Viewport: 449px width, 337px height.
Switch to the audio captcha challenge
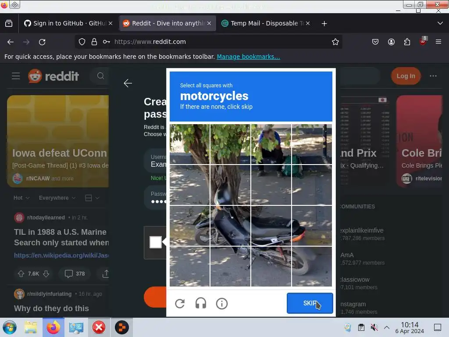coord(201,303)
